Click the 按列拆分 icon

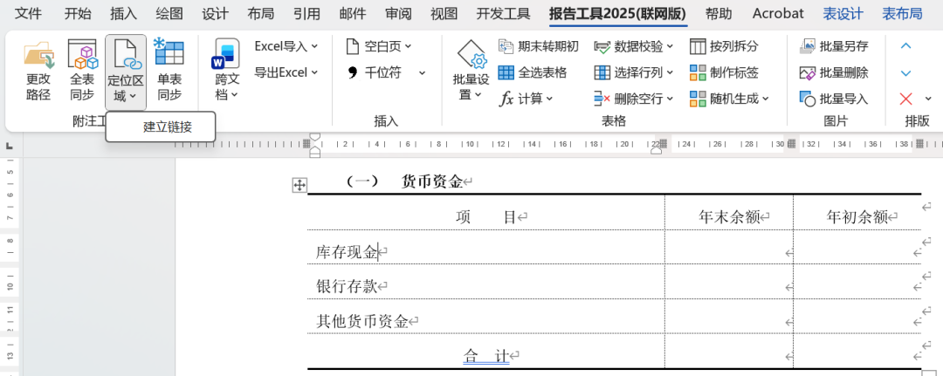click(x=698, y=46)
